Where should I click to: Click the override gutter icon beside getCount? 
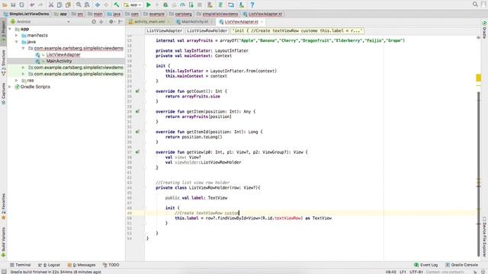[x=137, y=91]
